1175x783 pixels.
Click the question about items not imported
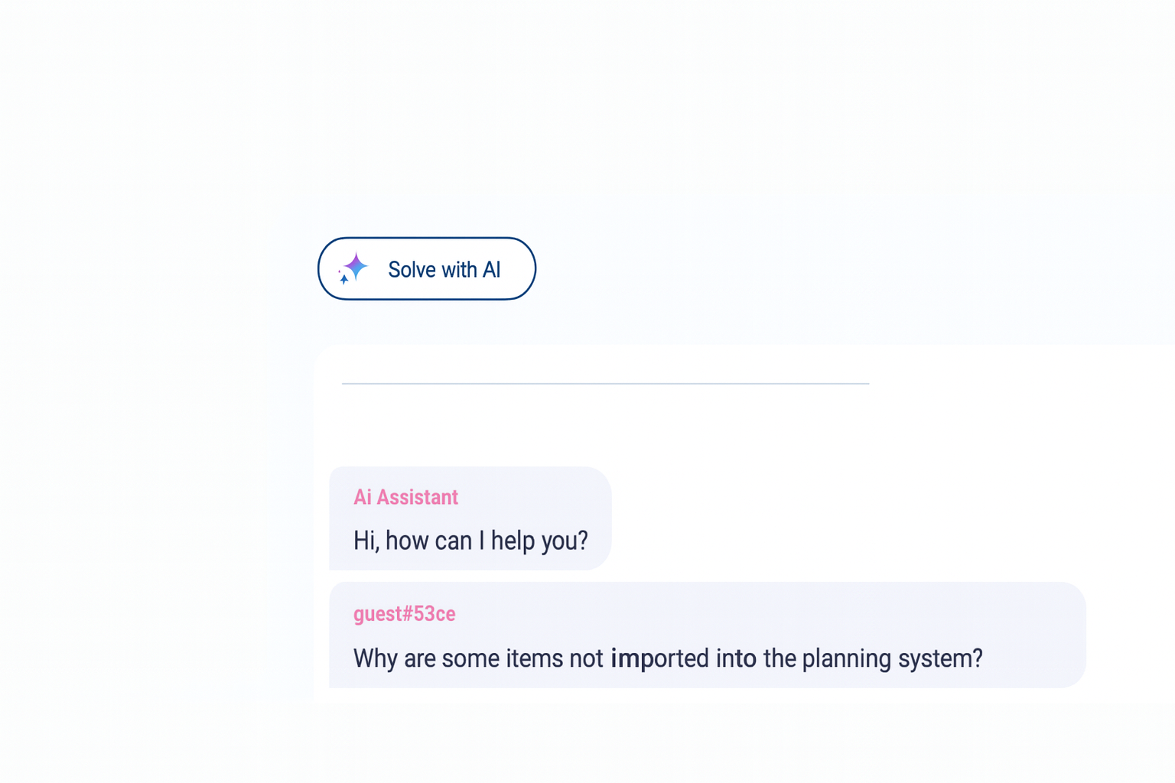[667, 658]
